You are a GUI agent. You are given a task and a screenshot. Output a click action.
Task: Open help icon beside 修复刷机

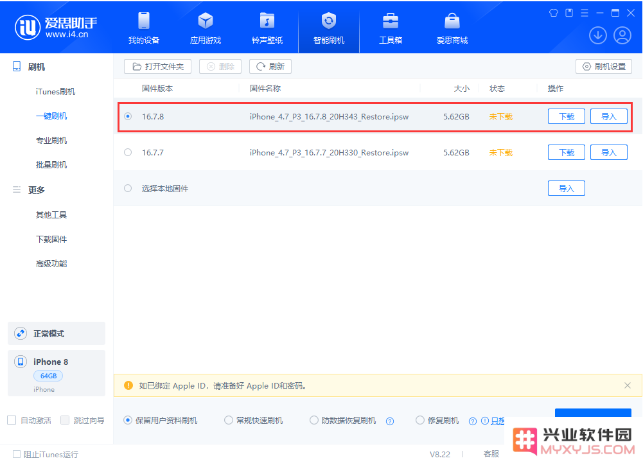473,421
